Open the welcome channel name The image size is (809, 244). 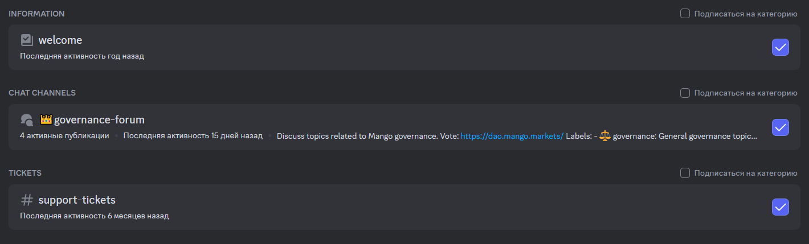(60, 40)
